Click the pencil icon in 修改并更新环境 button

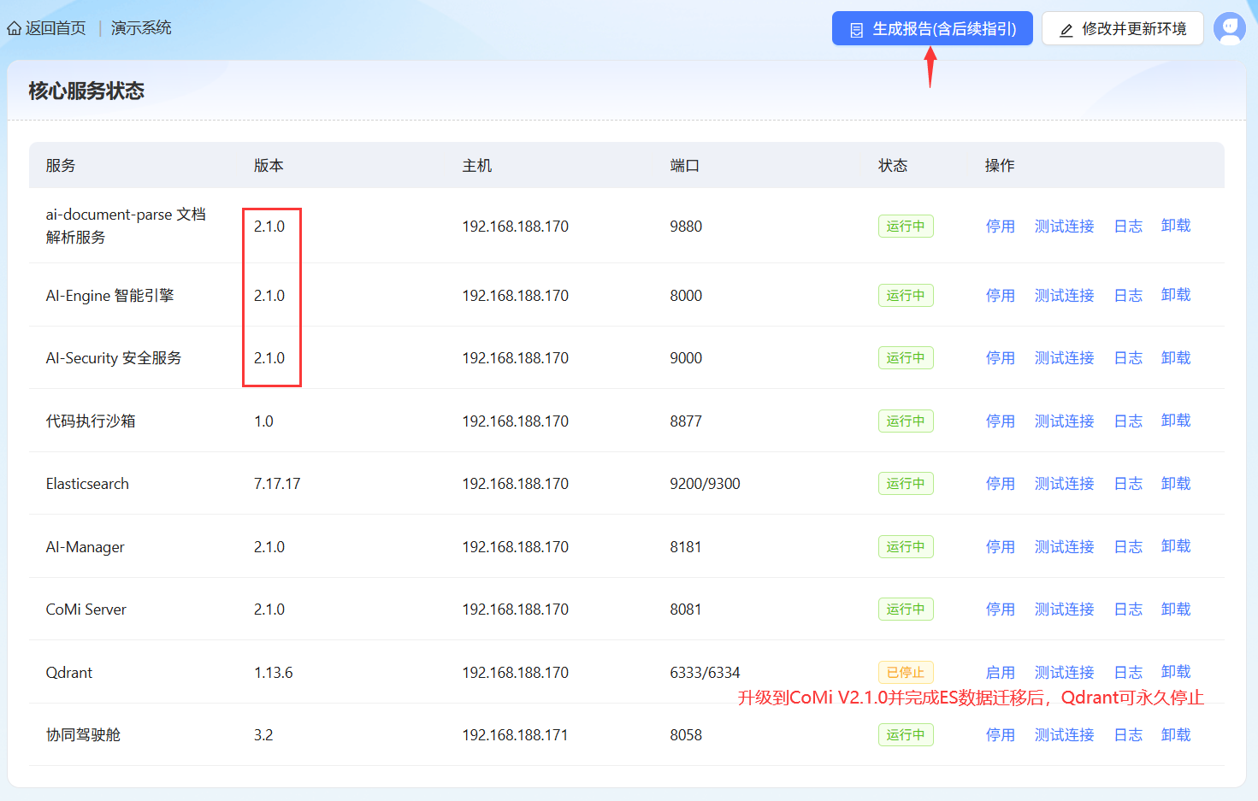1066,30
